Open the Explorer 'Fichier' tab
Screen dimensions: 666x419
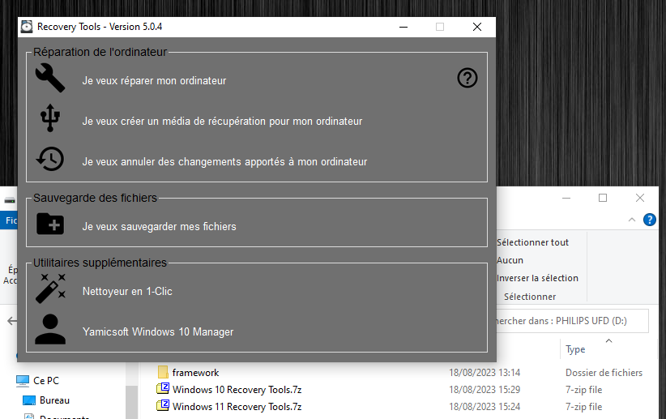point(11,220)
